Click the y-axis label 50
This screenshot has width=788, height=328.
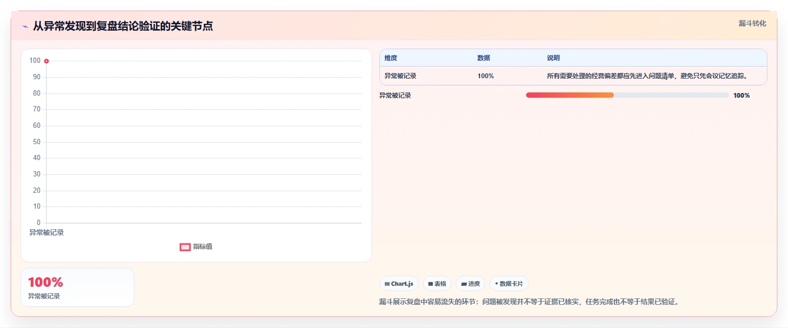pyautogui.click(x=37, y=142)
